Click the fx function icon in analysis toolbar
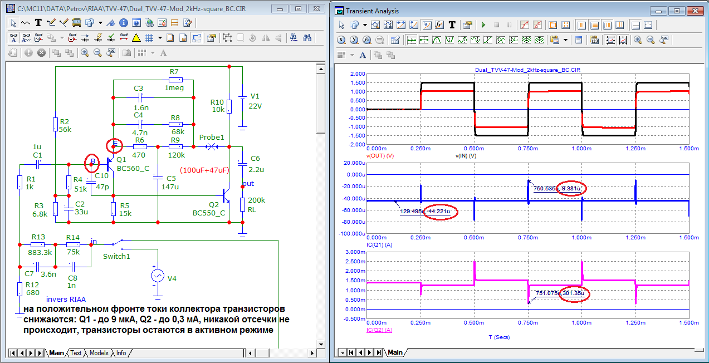 [x=438, y=25]
